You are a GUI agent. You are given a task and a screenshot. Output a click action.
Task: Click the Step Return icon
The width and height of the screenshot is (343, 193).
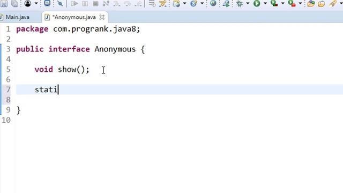(138, 3)
